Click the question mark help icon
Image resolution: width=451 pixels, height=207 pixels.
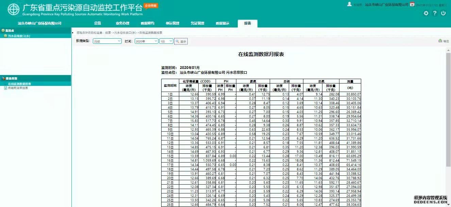coord(435,13)
